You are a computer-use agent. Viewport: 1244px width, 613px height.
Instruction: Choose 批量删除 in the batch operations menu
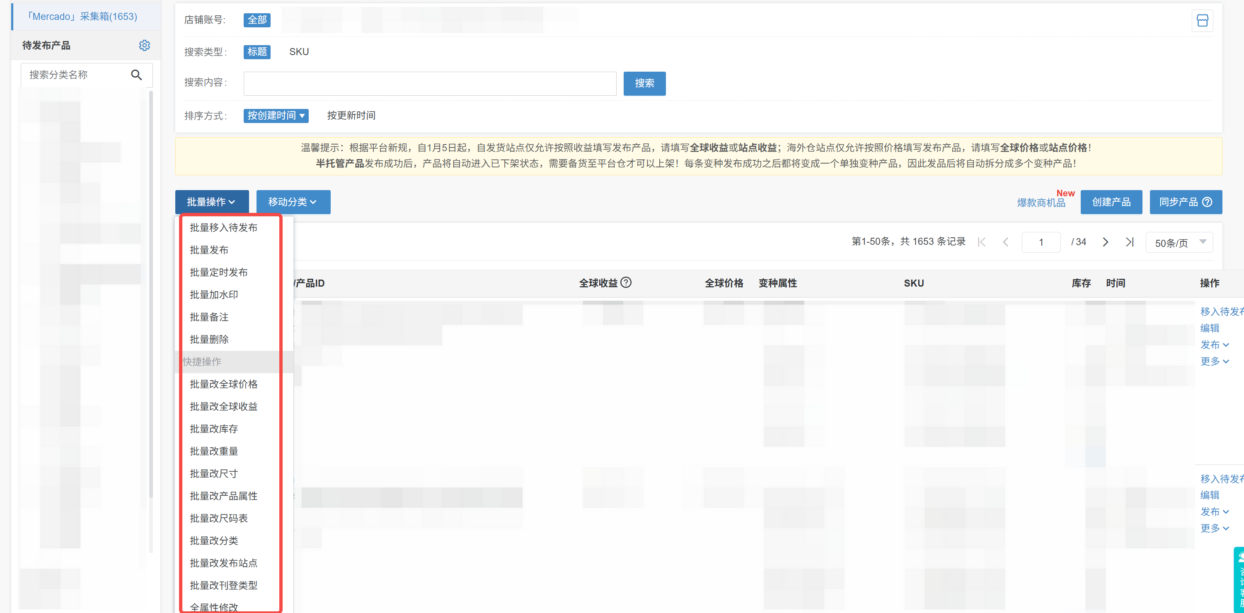[210, 339]
